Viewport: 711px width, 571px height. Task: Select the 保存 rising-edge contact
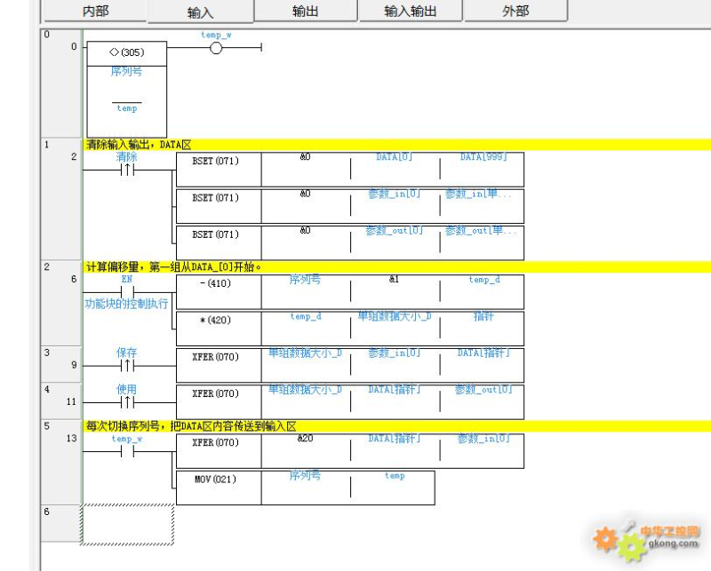pyautogui.click(x=126, y=365)
